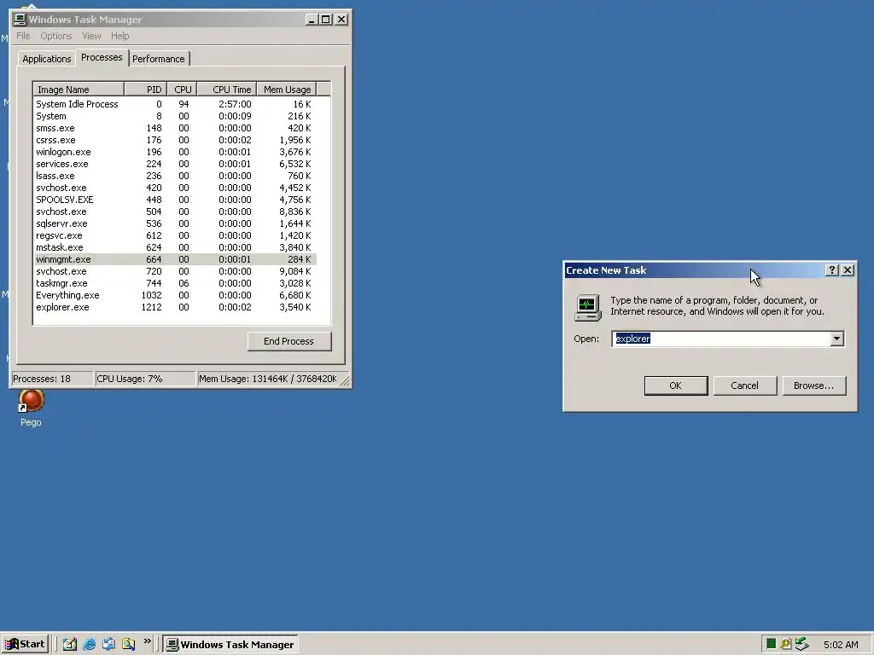874x655 pixels.
Task: Sort by the PID column header
Action: coord(145,90)
